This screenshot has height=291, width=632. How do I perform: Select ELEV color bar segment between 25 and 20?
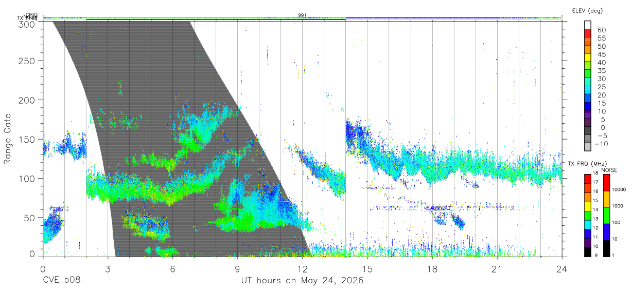click(588, 91)
